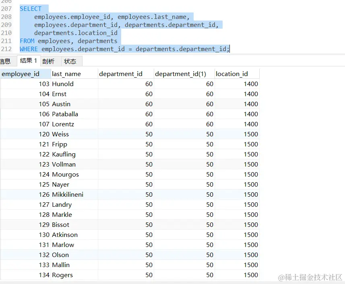Viewport: 345px width, 284px height.
Task: Select the cell with last name Markle
Action: [74, 215]
